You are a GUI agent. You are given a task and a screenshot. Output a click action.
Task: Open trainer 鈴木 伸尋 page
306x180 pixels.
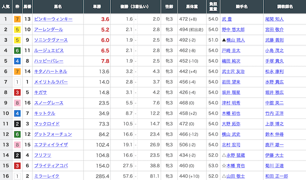(x=274, y=135)
